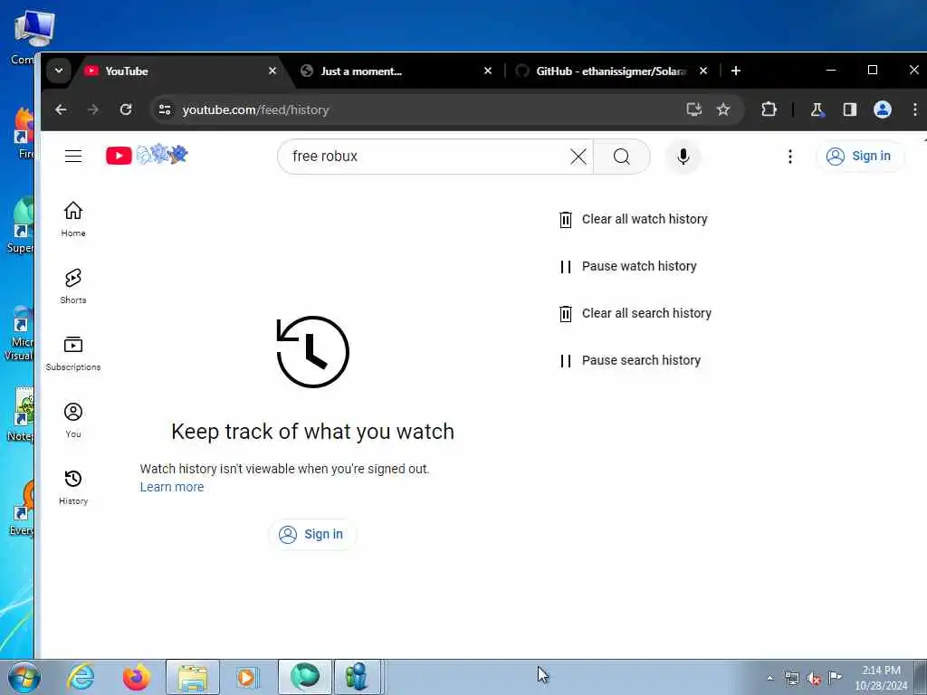Close the GitHub tab

pyautogui.click(x=702, y=71)
